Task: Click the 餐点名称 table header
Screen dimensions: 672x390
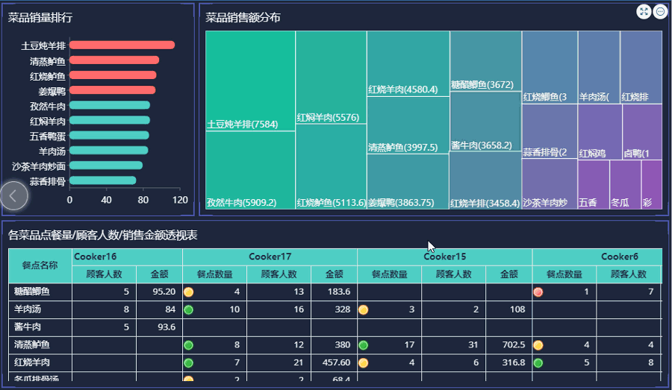Action: [40, 265]
